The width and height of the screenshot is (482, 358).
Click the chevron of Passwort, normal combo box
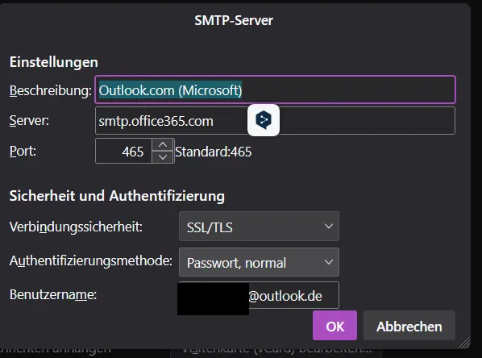tap(329, 262)
